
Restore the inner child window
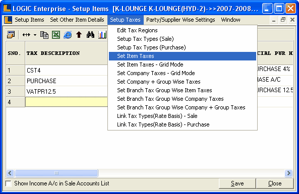point(283,20)
